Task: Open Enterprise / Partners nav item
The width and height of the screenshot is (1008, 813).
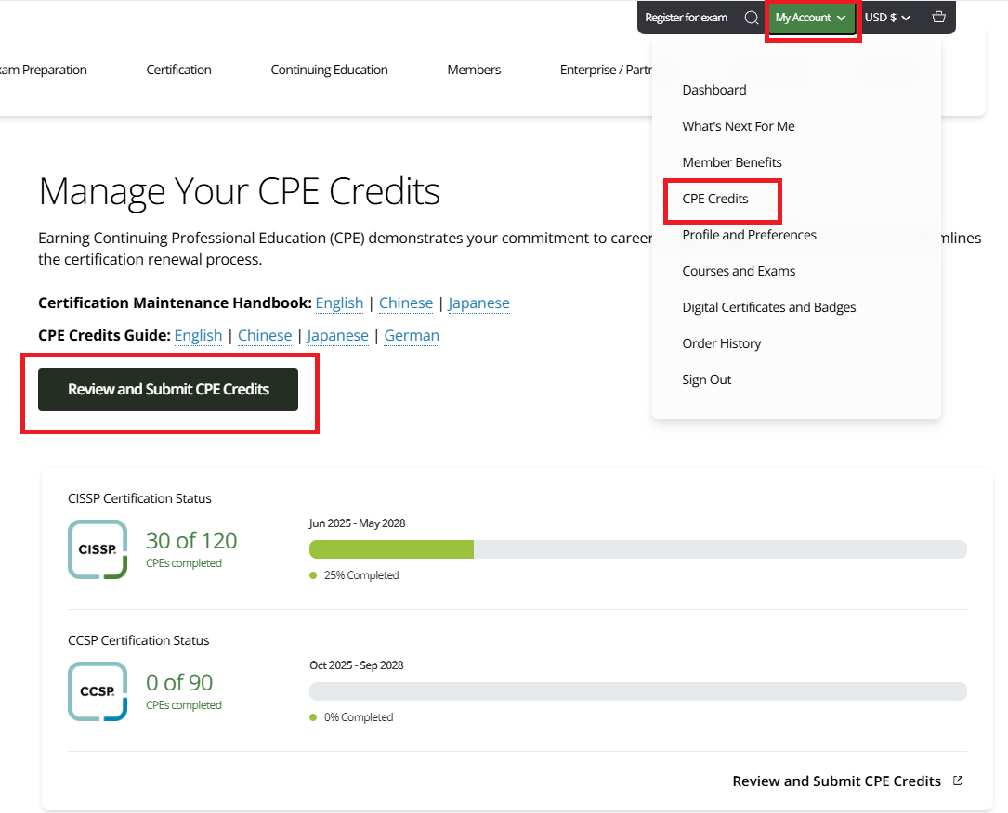Action: click(606, 70)
